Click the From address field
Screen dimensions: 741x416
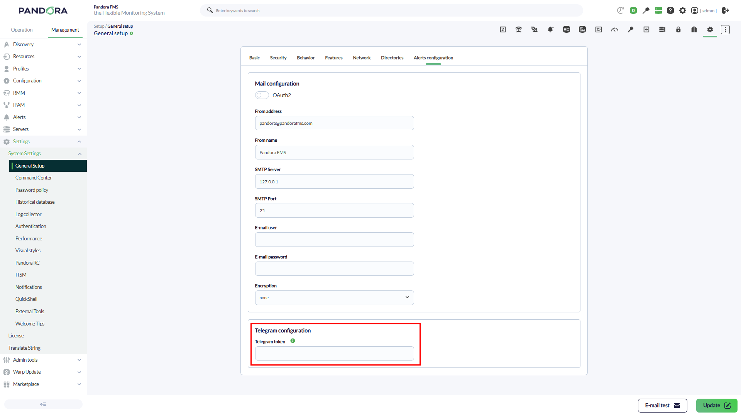coord(334,123)
